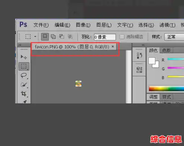
Task: Open the 3D properties panel icon
Action: tap(139, 70)
